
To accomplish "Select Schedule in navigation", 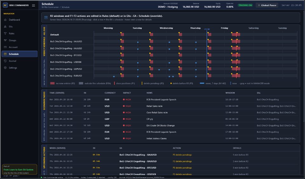I will coord(19,54).
